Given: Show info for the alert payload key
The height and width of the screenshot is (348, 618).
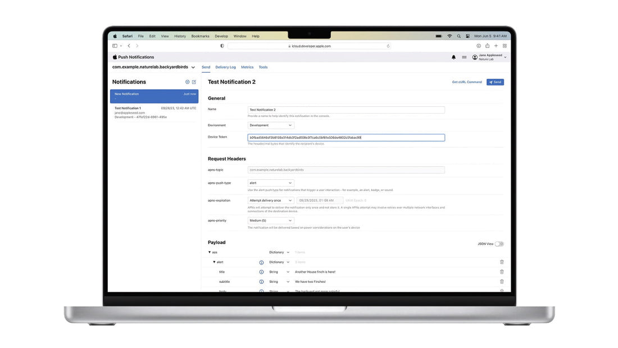Looking at the screenshot, I should click(x=261, y=263).
